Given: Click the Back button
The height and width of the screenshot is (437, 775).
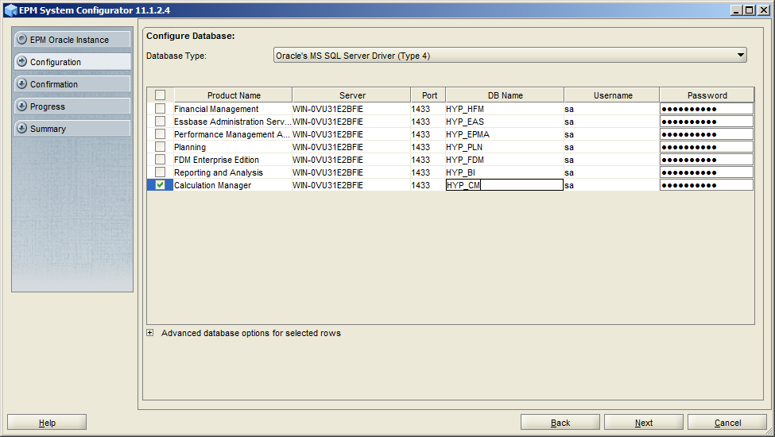Looking at the screenshot, I should point(560,422).
